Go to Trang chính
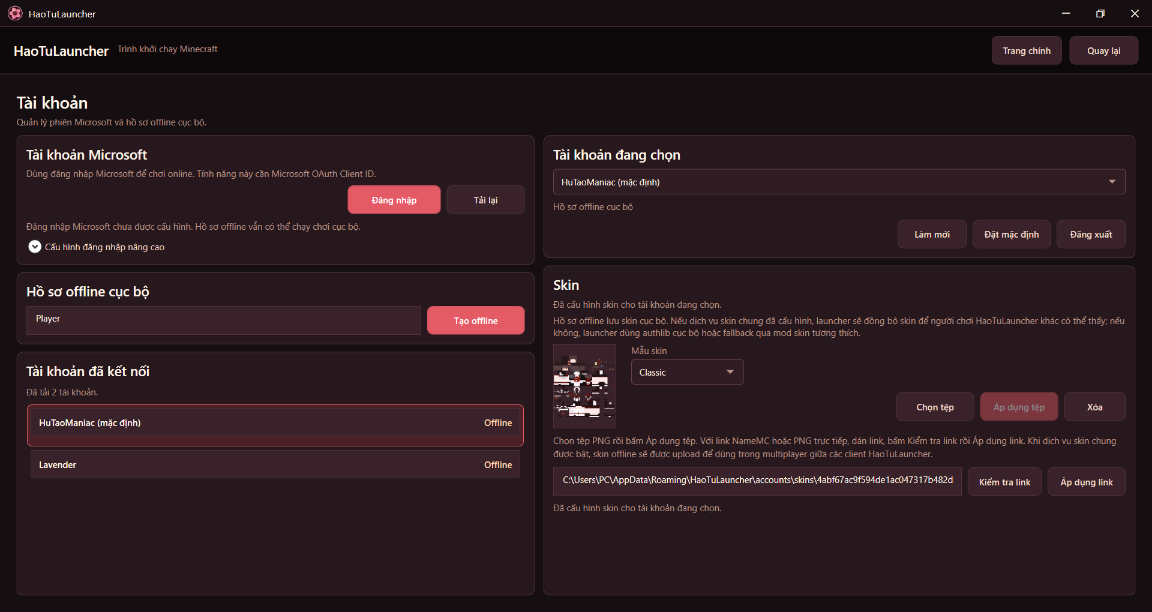This screenshot has height=612, width=1152. point(1027,50)
